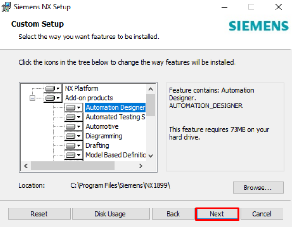Open install-state dropdown for Automotive
The width and height of the screenshot is (292, 227).
[74, 127]
